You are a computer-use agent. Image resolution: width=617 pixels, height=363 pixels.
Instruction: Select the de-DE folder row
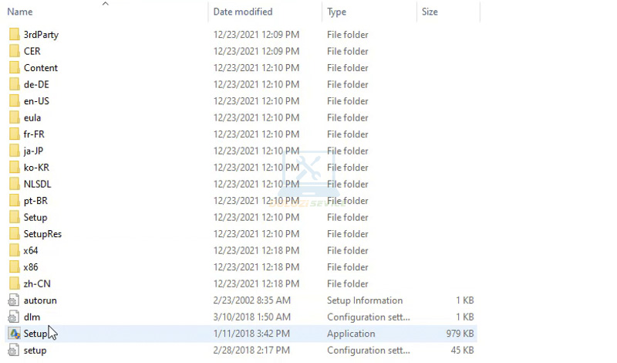(36, 85)
